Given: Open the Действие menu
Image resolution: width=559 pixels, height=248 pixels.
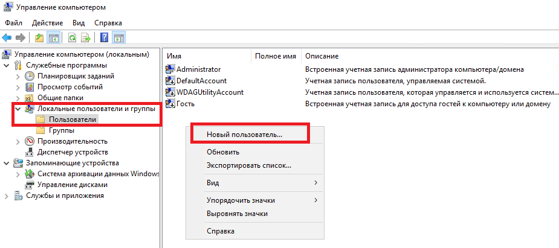Looking at the screenshot, I should tap(47, 23).
